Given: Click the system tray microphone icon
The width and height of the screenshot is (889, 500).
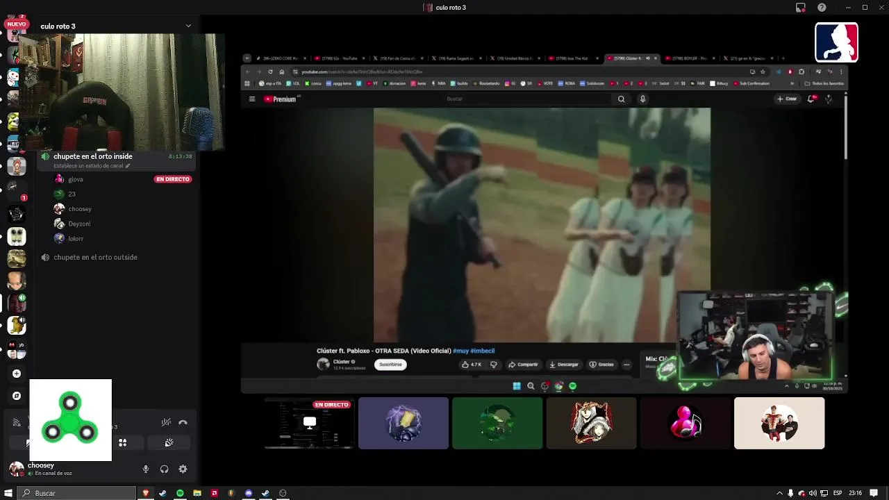Looking at the screenshot, I should click(790, 493).
